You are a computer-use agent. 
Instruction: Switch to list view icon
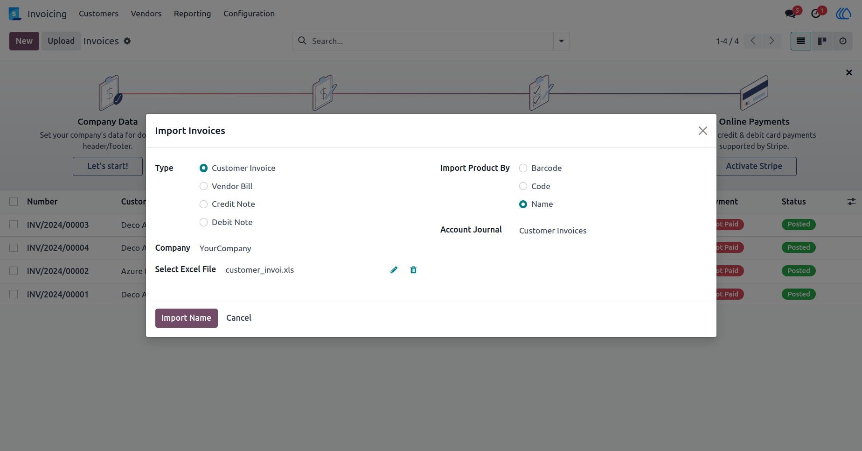tap(801, 41)
